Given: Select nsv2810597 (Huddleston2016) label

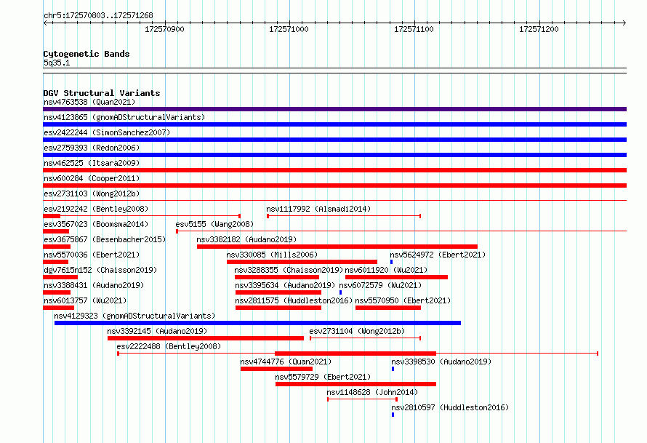Looking at the screenshot, I should (450, 407).
